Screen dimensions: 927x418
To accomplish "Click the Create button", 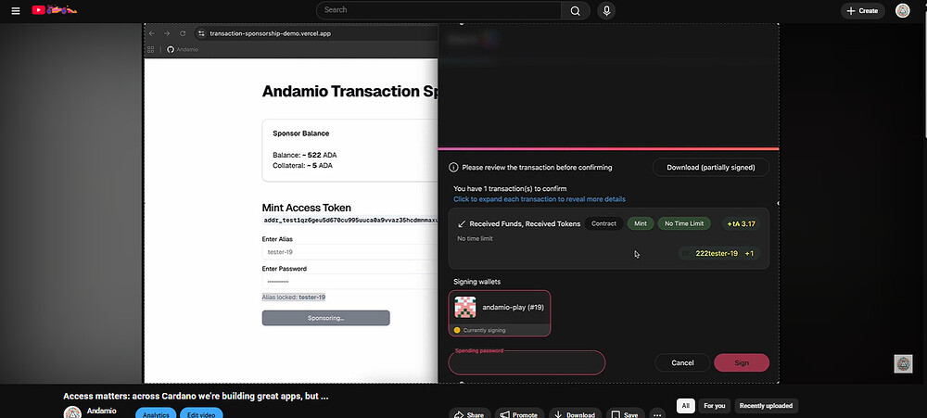I will tap(862, 10).
